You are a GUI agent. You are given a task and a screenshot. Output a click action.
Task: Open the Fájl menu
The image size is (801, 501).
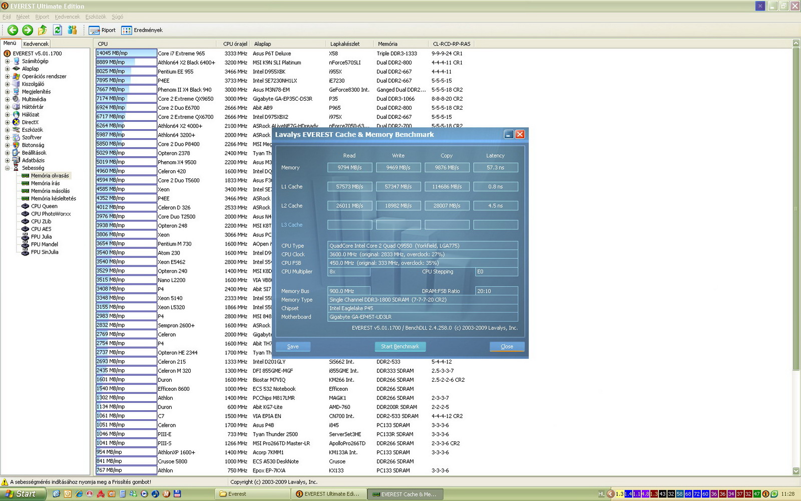click(7, 17)
